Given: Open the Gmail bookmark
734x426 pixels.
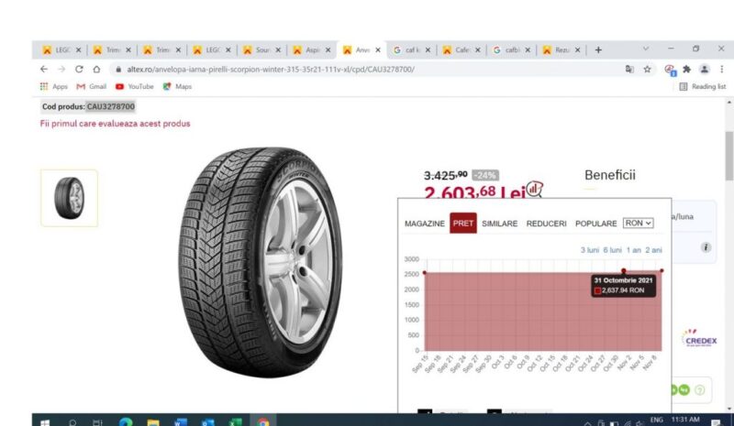Looking at the screenshot, I should (x=92, y=86).
